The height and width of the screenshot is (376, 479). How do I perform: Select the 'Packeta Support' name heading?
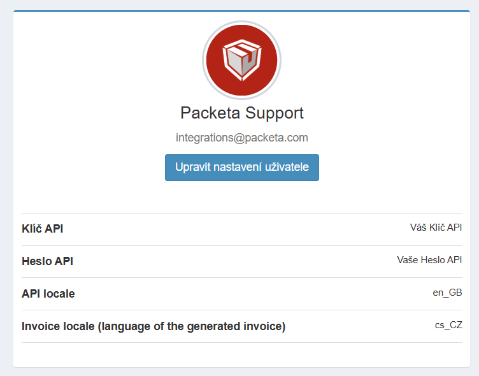coord(242,113)
